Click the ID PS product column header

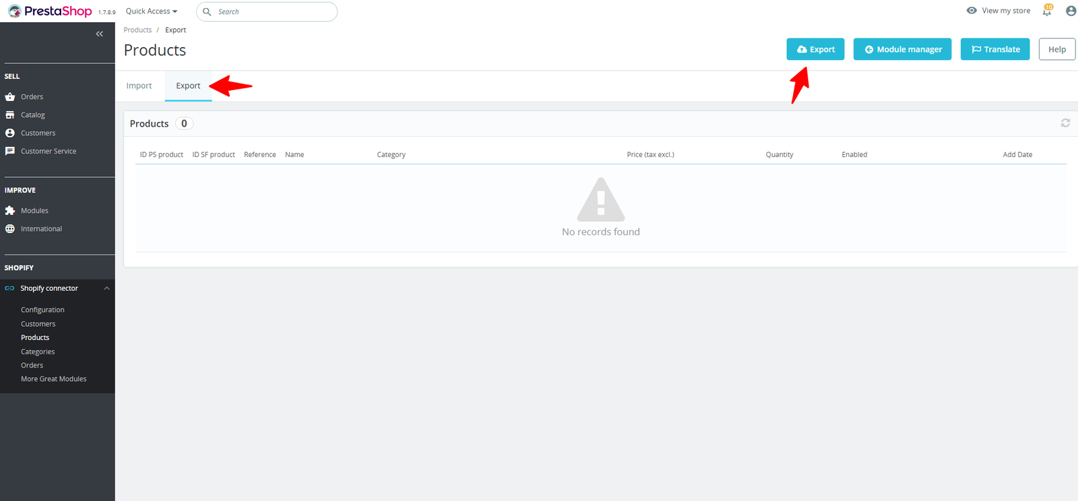[161, 155]
